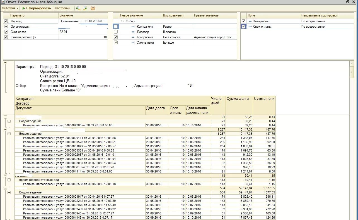Collapse the Водоотведение subgroup with debt 59 147,84
358x220 pixels.
point(9,192)
